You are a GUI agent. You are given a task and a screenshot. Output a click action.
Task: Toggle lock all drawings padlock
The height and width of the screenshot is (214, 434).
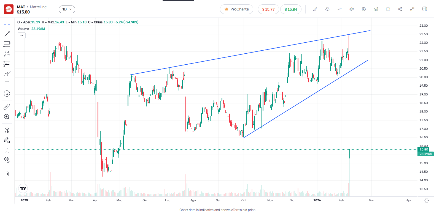click(x=7, y=150)
